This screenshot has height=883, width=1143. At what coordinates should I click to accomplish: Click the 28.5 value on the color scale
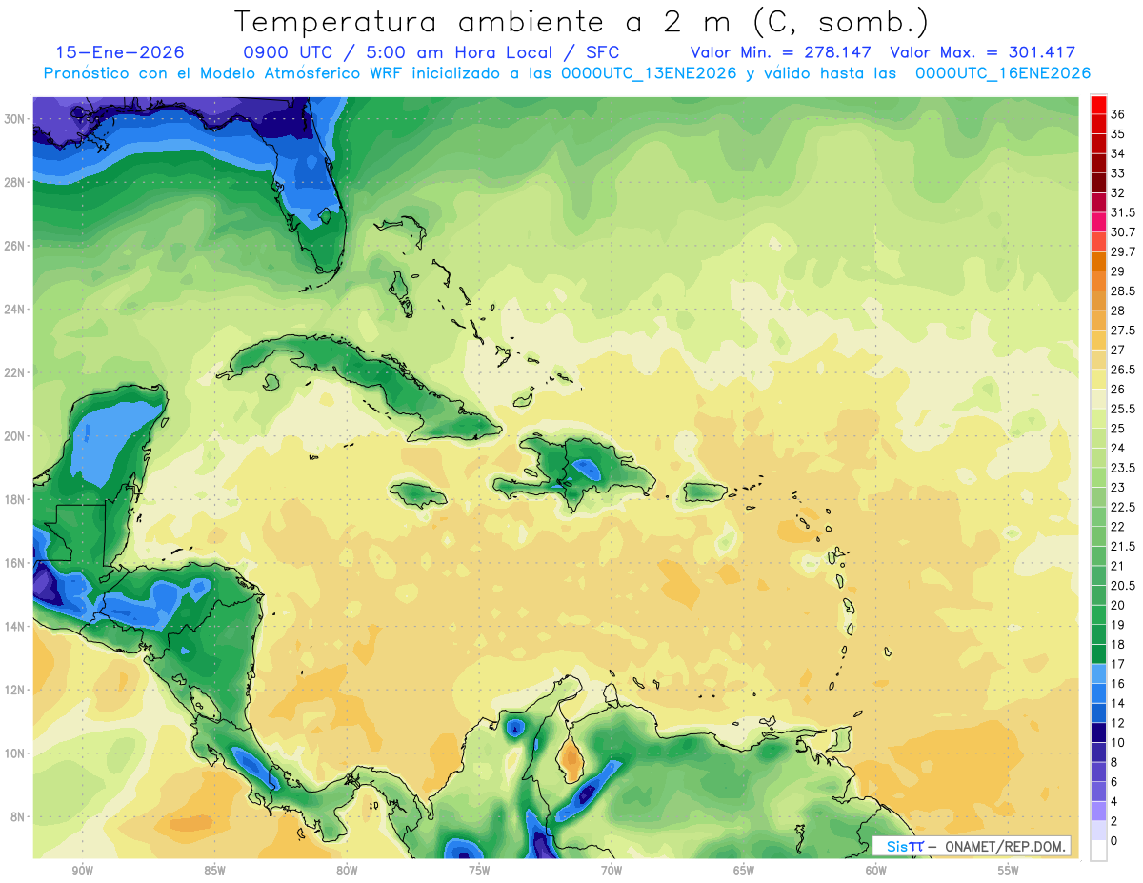pyautogui.click(x=1123, y=291)
